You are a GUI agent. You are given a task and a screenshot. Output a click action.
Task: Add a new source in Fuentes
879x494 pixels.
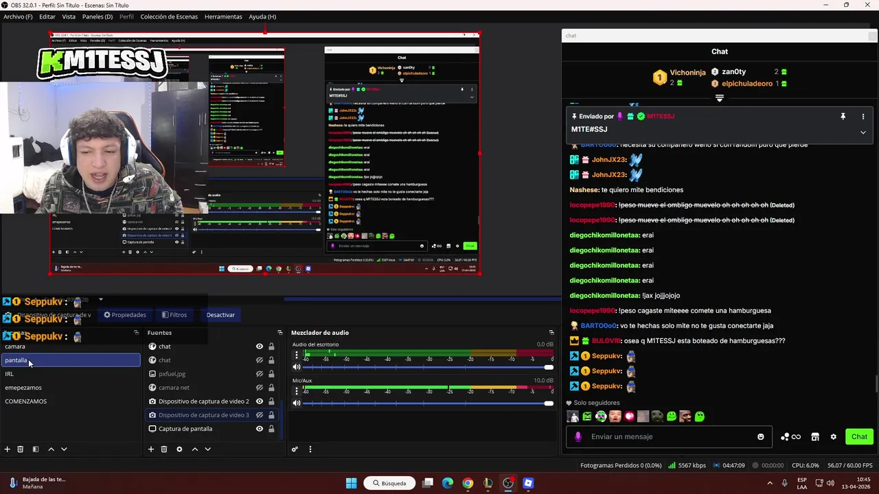coord(151,449)
